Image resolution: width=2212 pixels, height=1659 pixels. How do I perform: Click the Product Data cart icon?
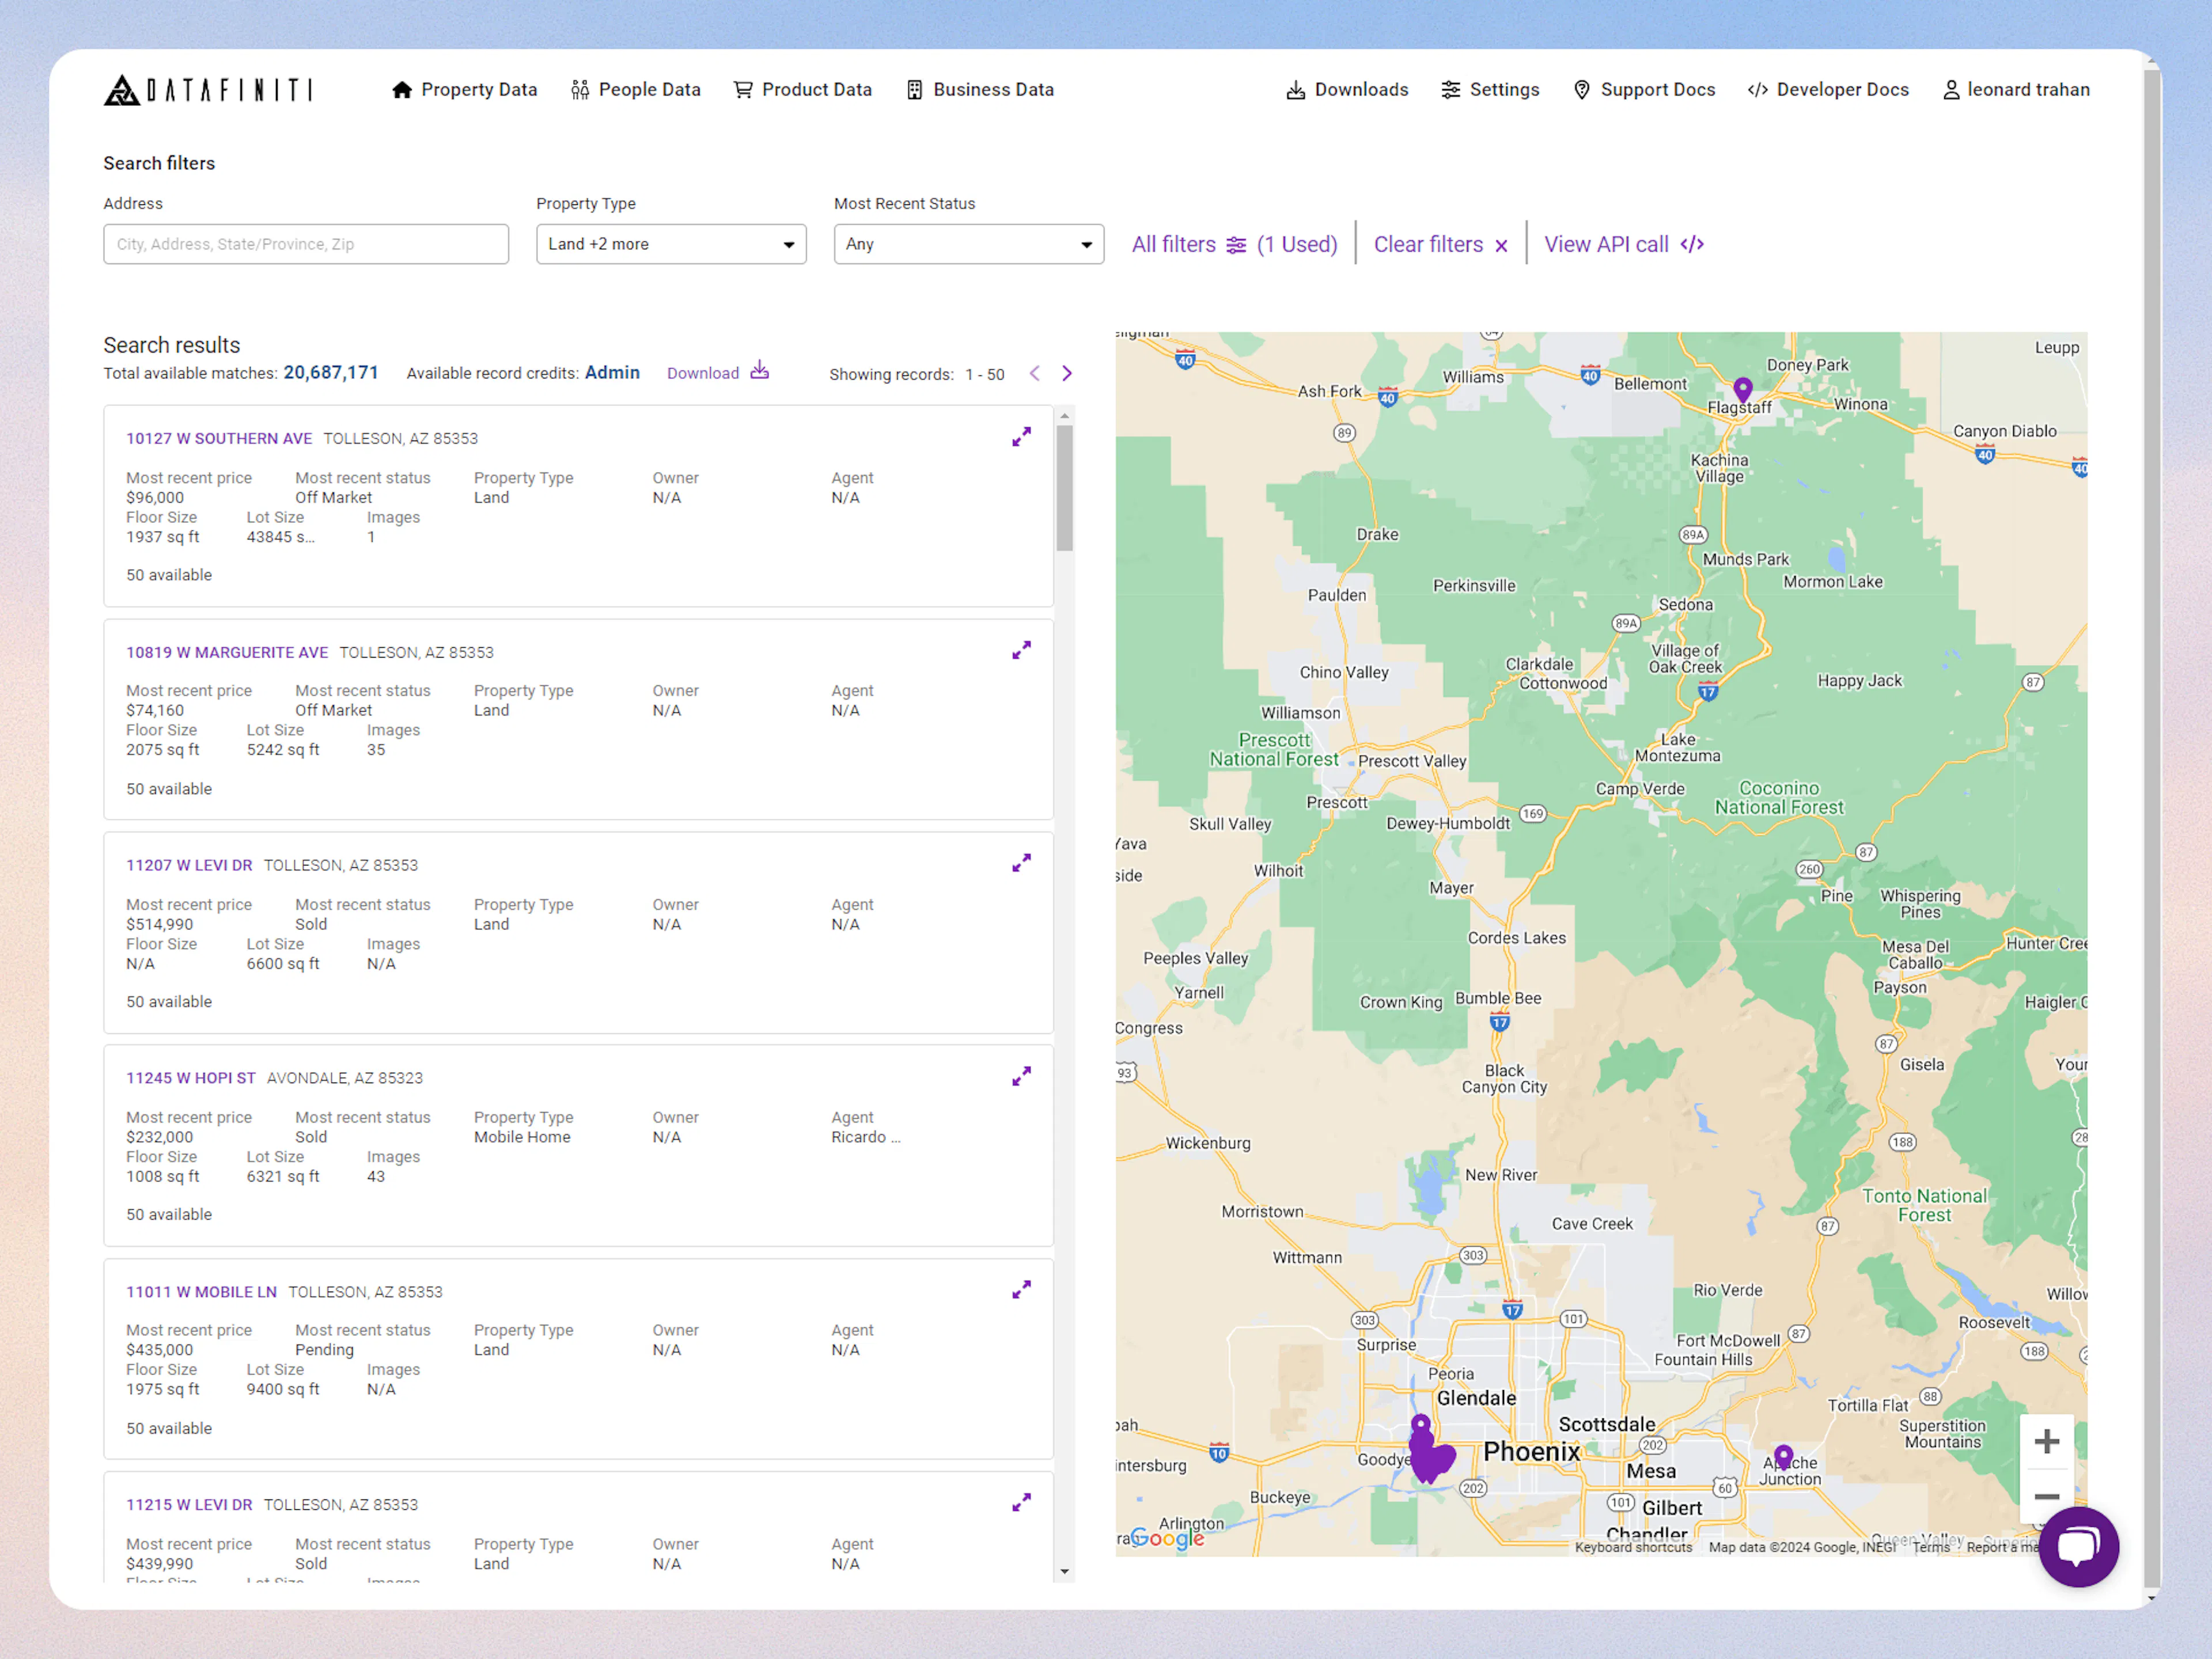tap(741, 89)
